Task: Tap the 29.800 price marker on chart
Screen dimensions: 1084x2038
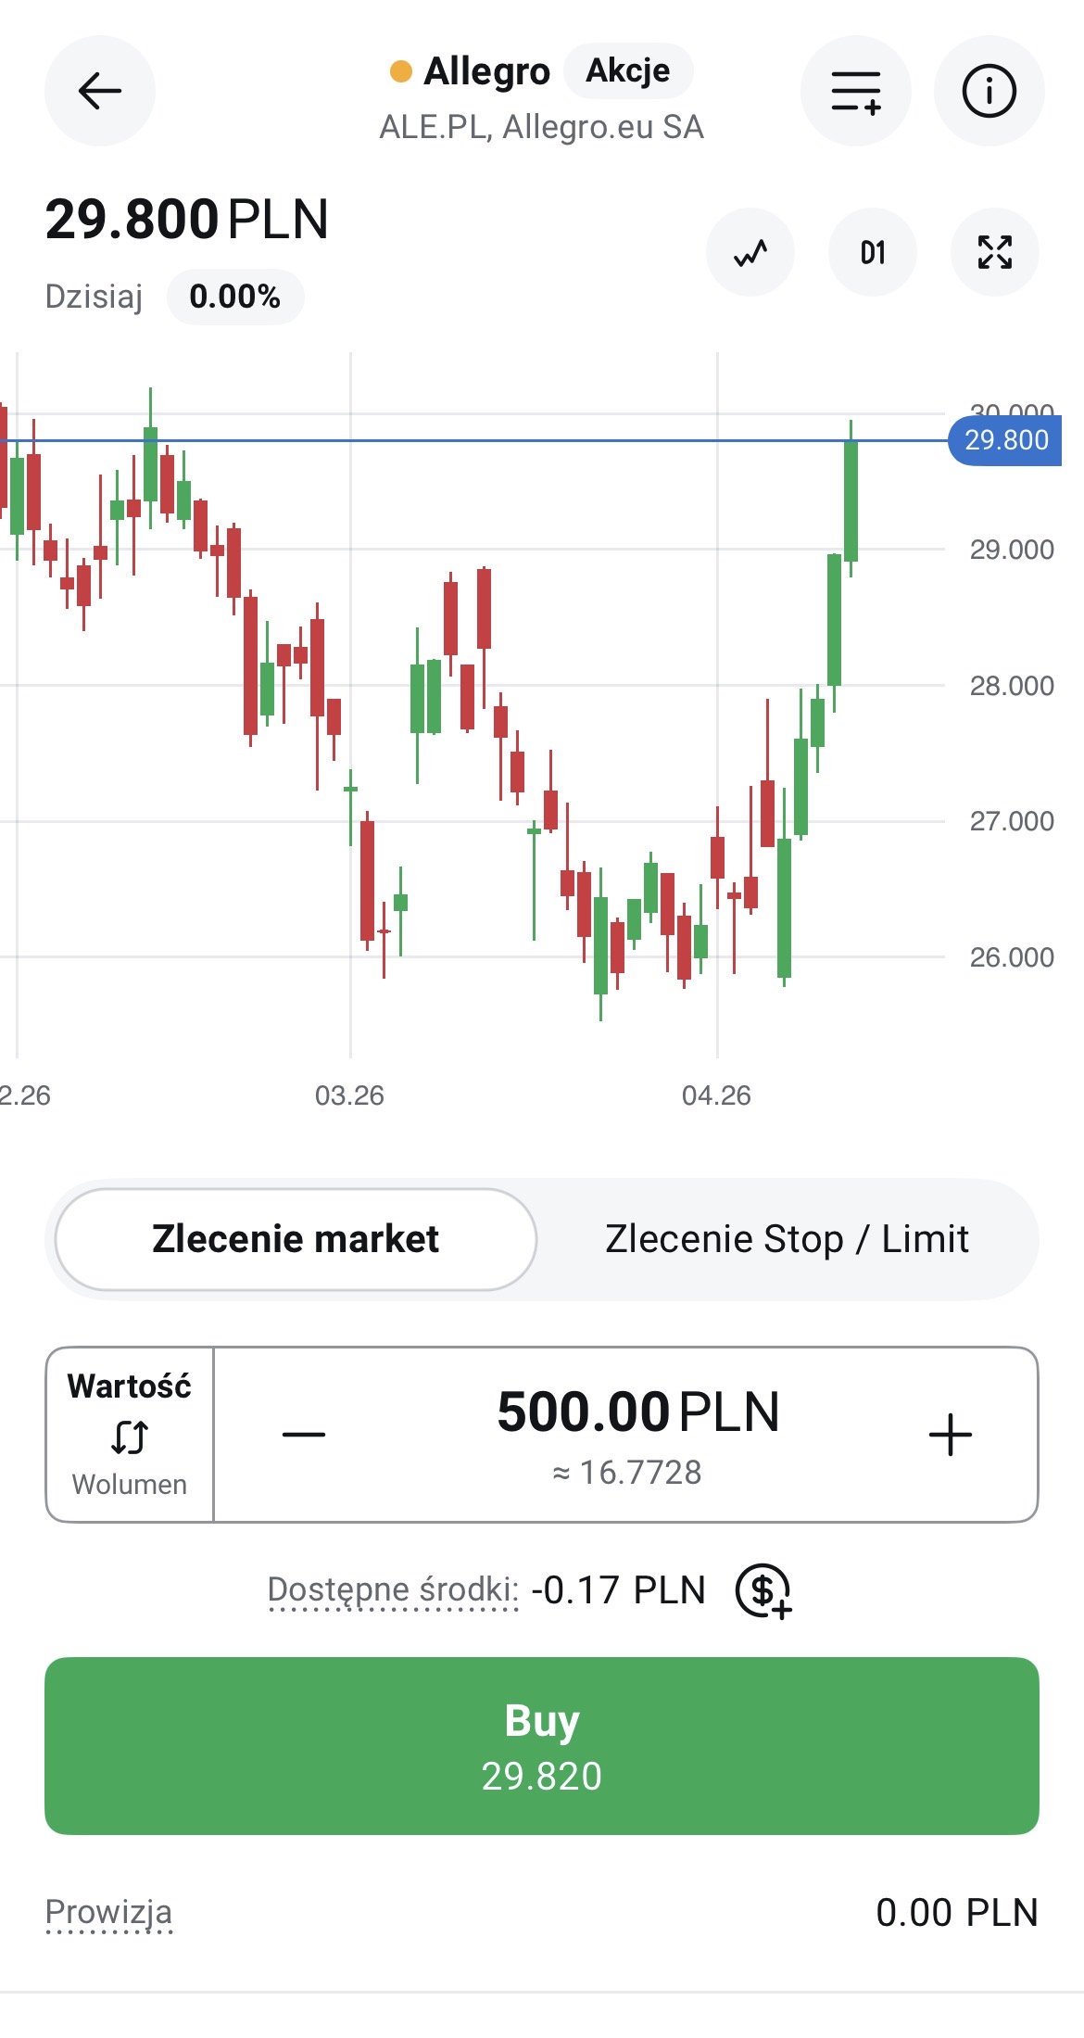Action: tap(1005, 440)
